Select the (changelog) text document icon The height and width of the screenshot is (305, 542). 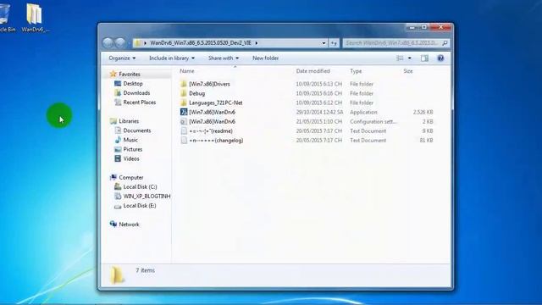point(184,140)
